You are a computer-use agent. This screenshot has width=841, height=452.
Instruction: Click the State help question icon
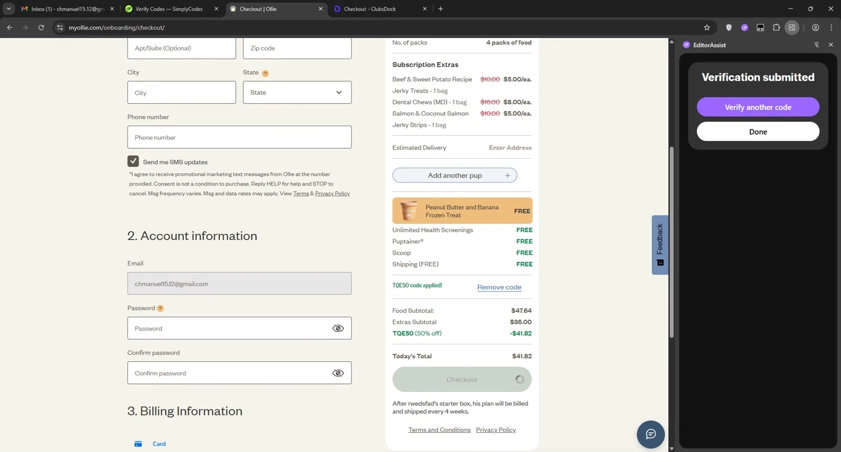pyautogui.click(x=266, y=73)
